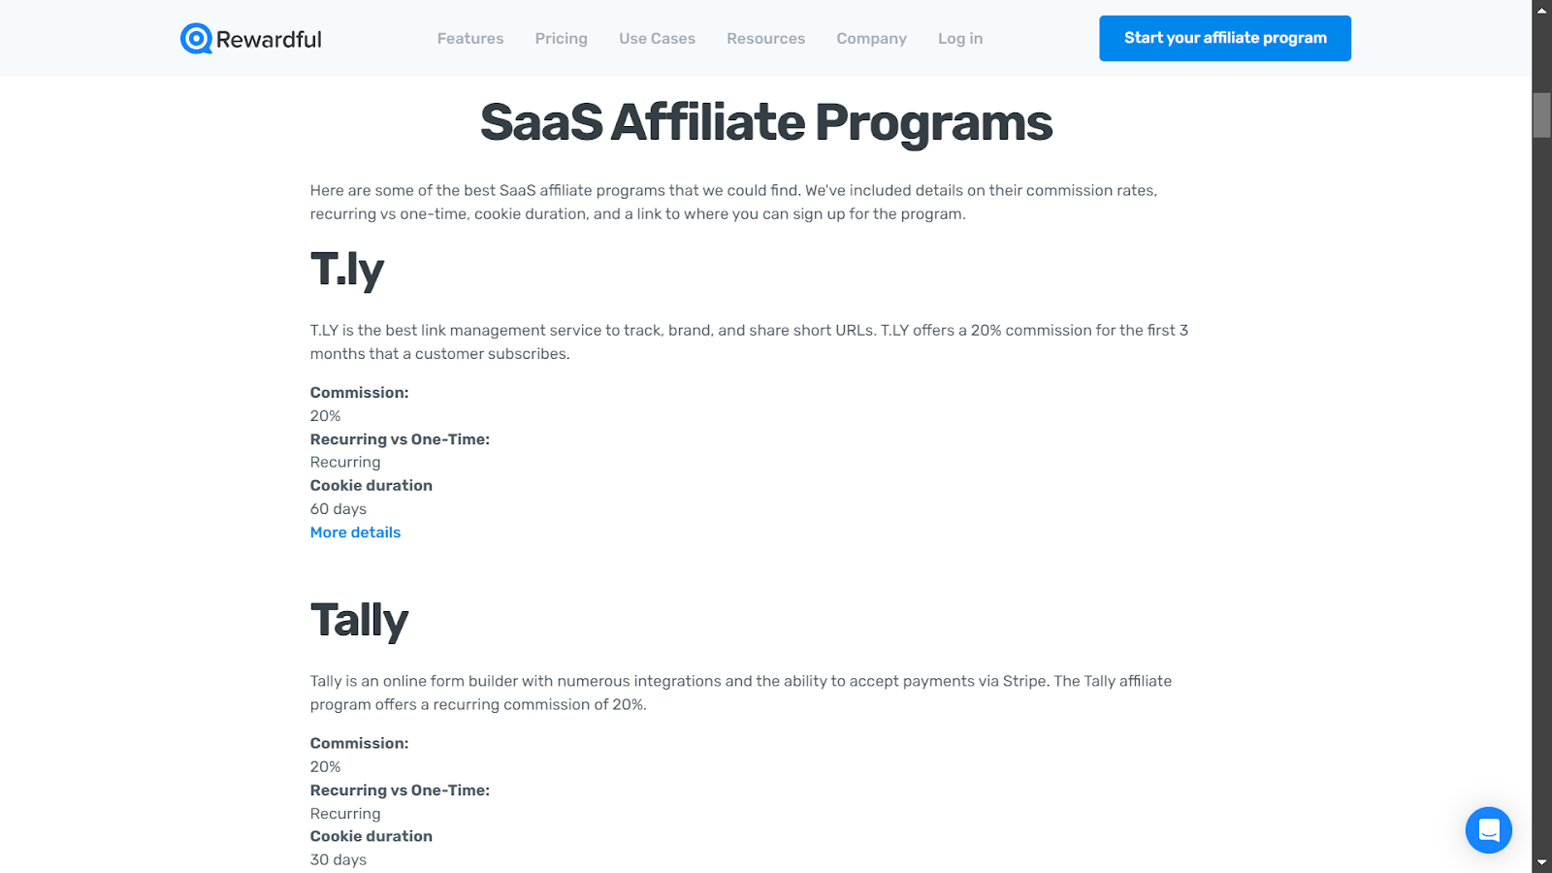Open More details link for T.ly

pyautogui.click(x=355, y=533)
